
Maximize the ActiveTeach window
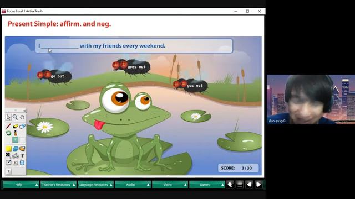pos(247,11)
